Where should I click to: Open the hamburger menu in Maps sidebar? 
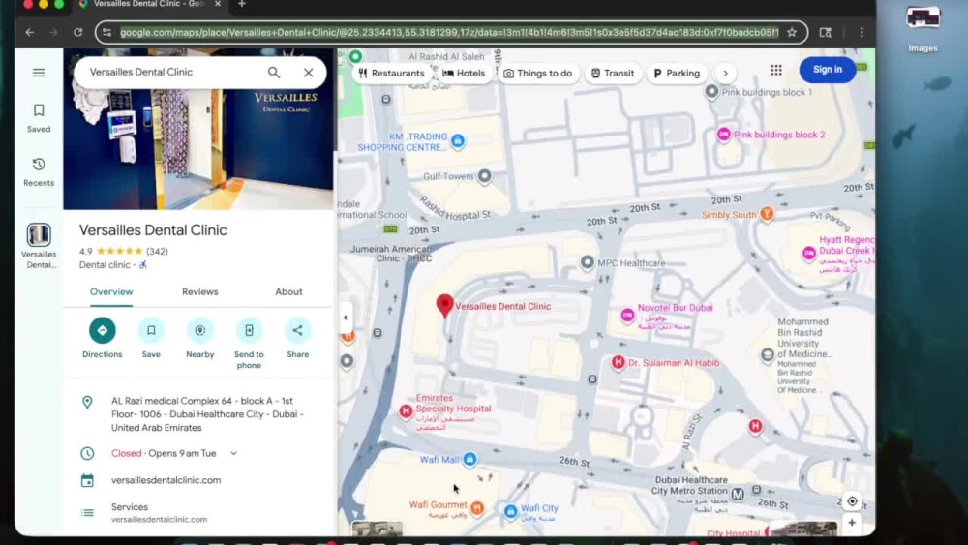(39, 73)
